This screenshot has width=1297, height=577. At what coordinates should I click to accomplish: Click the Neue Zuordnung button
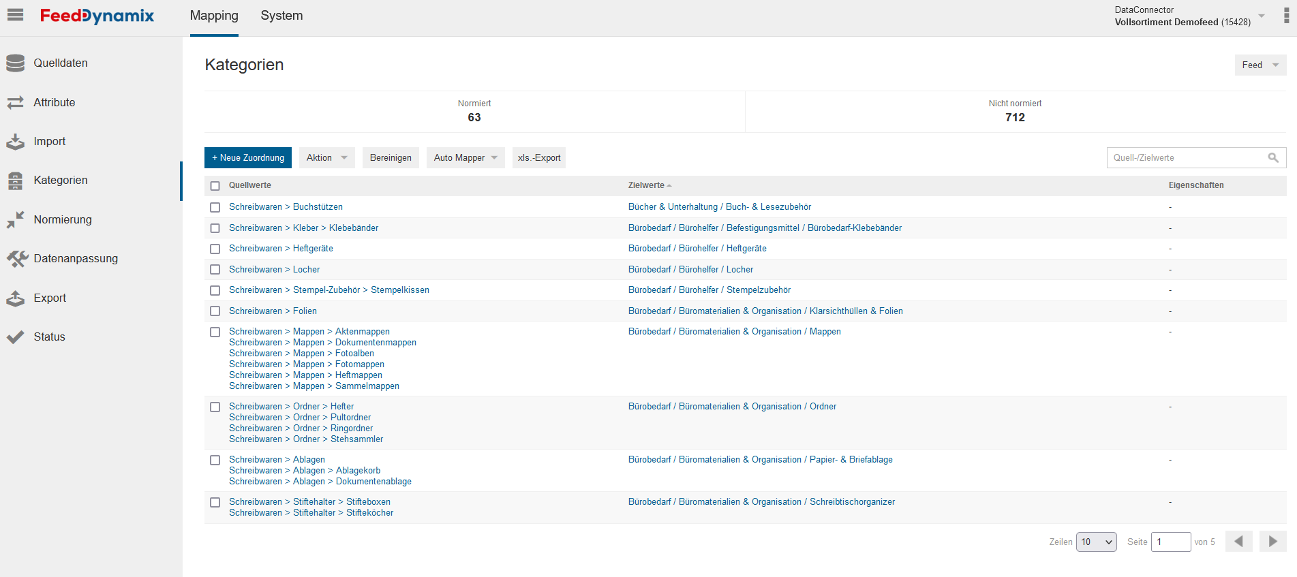point(248,158)
